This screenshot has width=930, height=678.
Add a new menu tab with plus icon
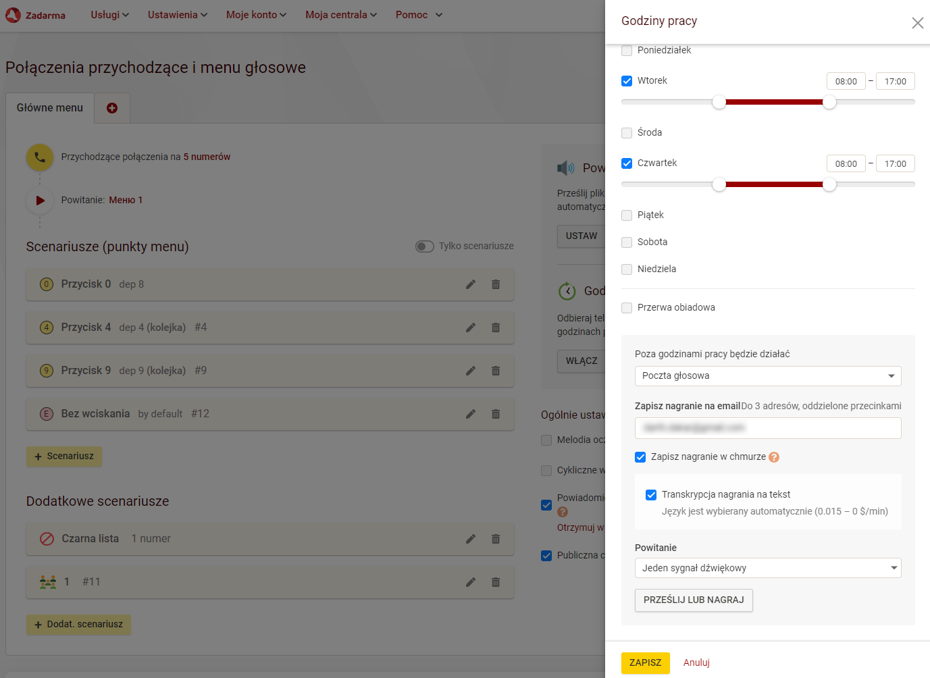point(112,108)
